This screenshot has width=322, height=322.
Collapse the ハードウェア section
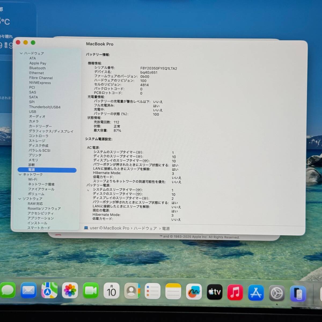(21, 53)
